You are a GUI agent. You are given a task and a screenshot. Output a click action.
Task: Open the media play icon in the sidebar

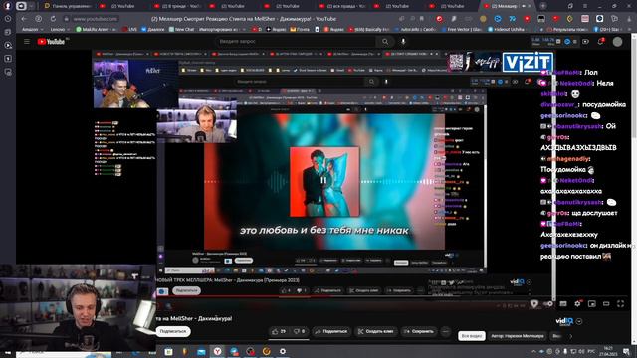tap(8, 45)
